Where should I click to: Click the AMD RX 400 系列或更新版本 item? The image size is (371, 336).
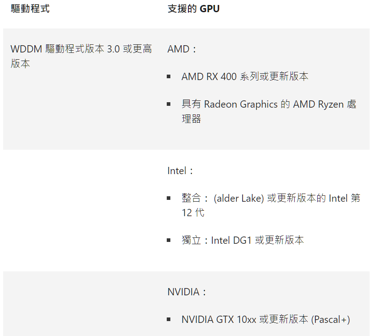(x=245, y=76)
